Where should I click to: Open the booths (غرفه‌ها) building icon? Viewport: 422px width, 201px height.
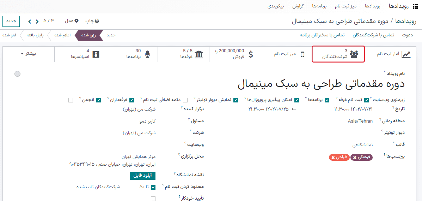pyautogui.click(x=199, y=54)
